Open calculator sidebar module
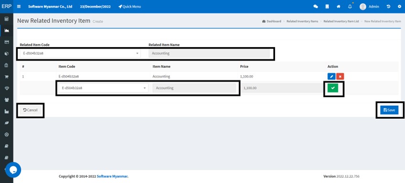This screenshot has width=405, height=183. pos(7,19)
